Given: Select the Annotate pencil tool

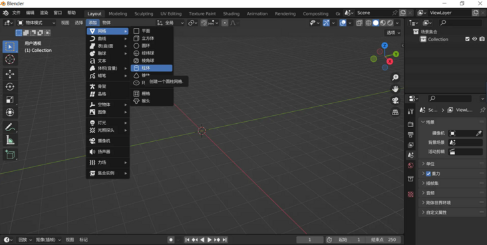Looking at the screenshot, I should [10, 127].
